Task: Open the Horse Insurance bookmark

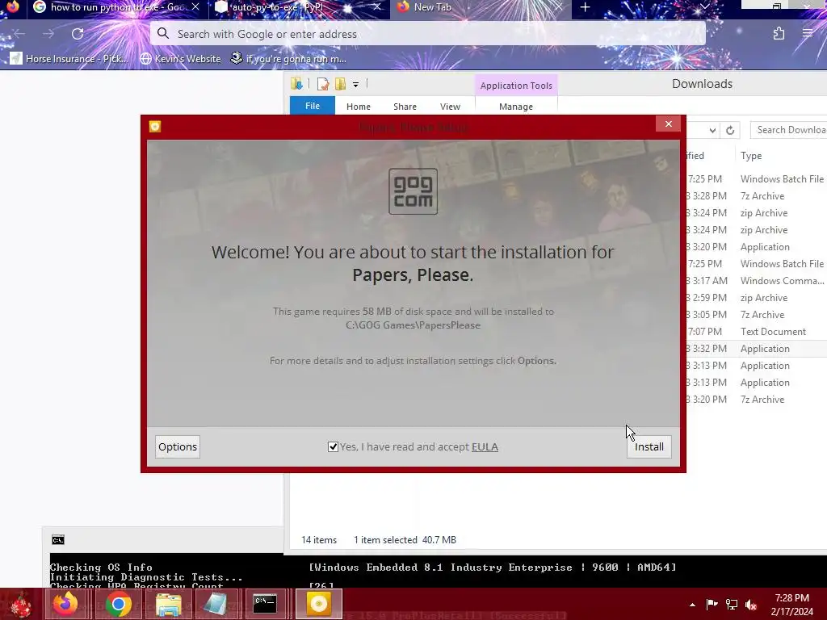Action: (69, 58)
